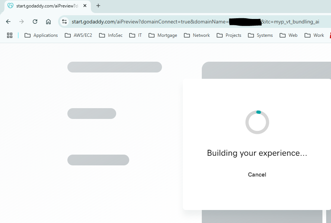Open the Mortgage bookmarks folder

[163, 35]
